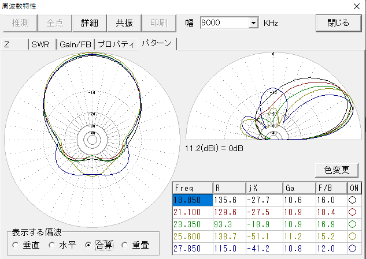Click the 9000 bandwidth input field
The image size is (366, 259).
click(223, 23)
